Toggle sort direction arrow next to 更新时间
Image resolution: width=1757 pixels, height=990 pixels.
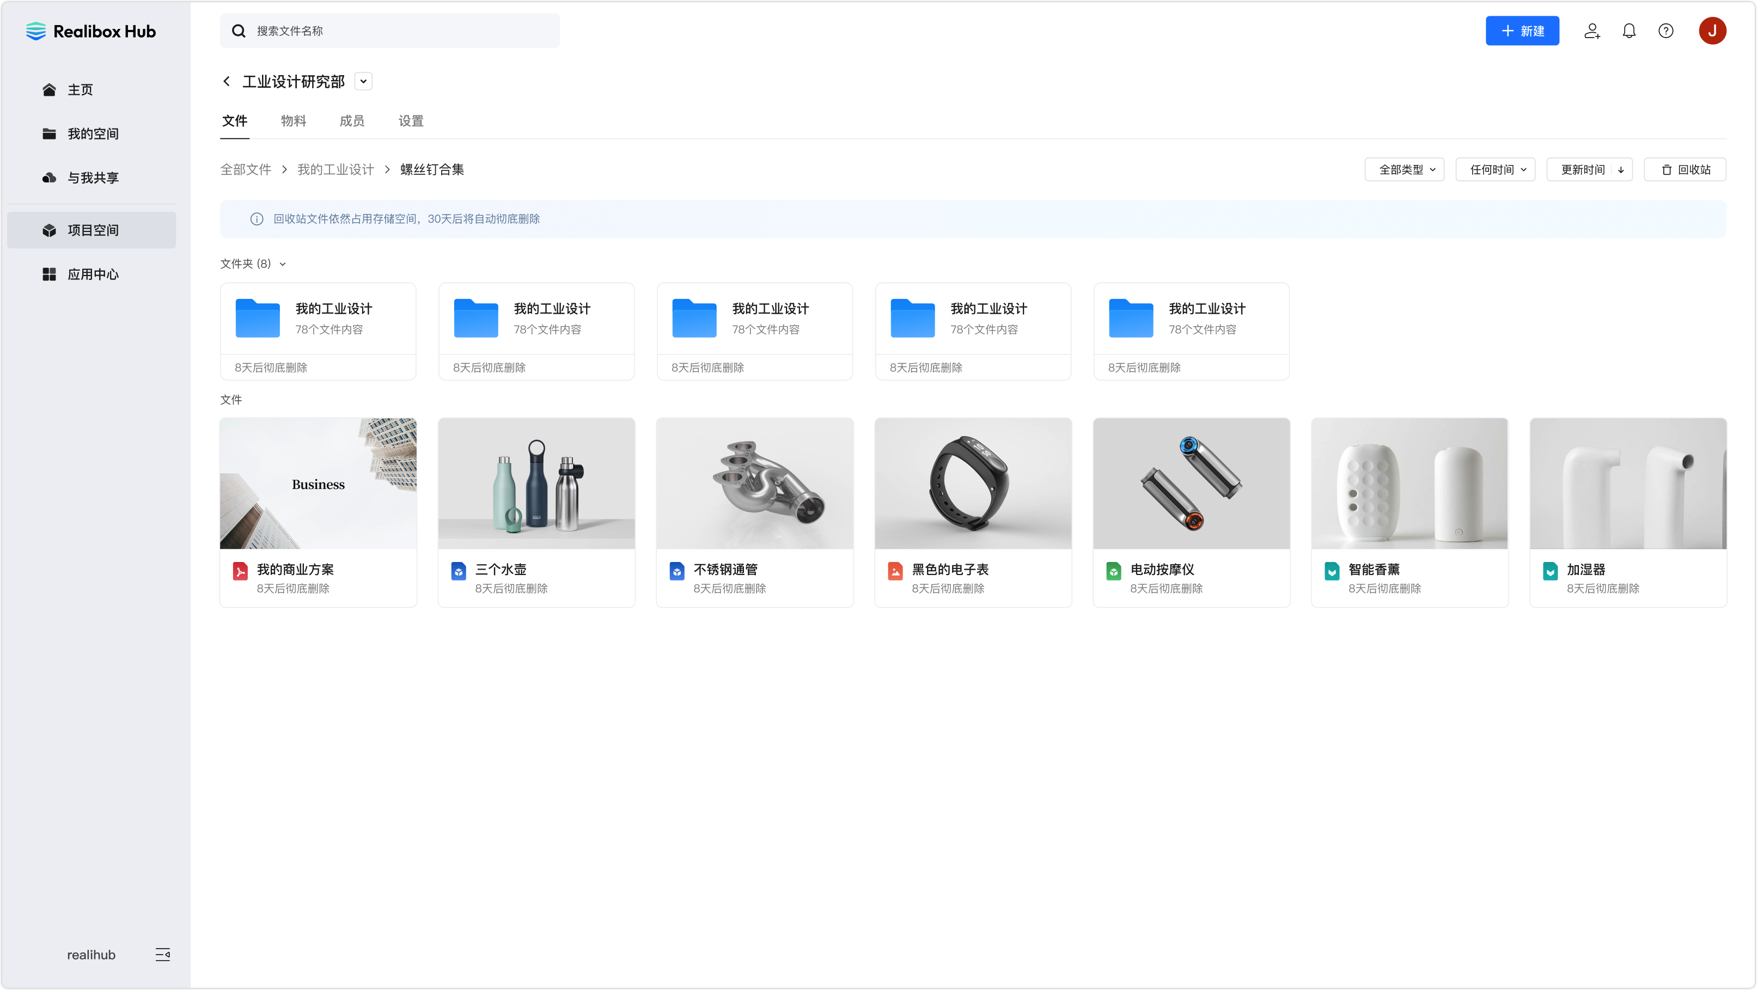(x=1621, y=170)
